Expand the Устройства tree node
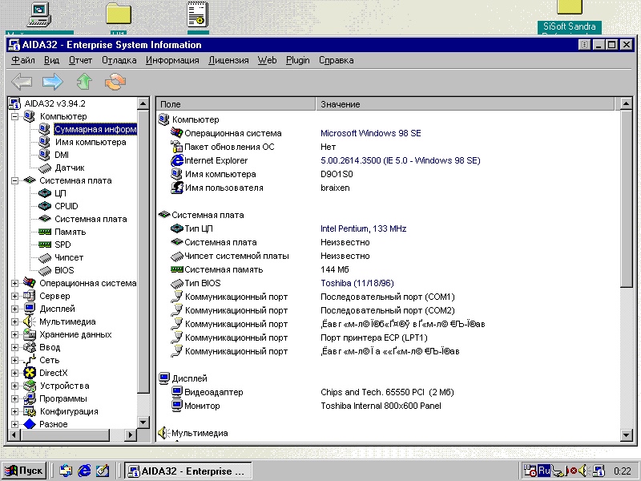 coord(14,386)
